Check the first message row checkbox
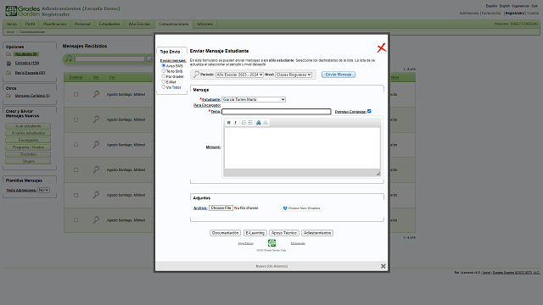543x305 pixels. [76, 94]
